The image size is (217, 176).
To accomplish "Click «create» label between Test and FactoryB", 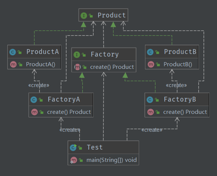I will 152,130.
